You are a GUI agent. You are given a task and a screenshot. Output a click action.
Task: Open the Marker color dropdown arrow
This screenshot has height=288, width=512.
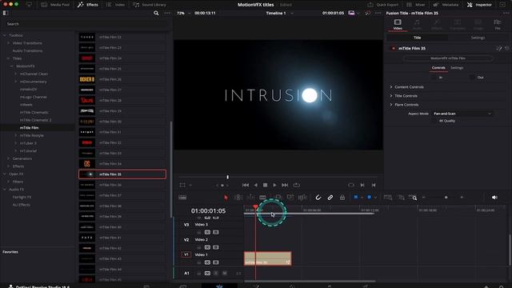375,198
